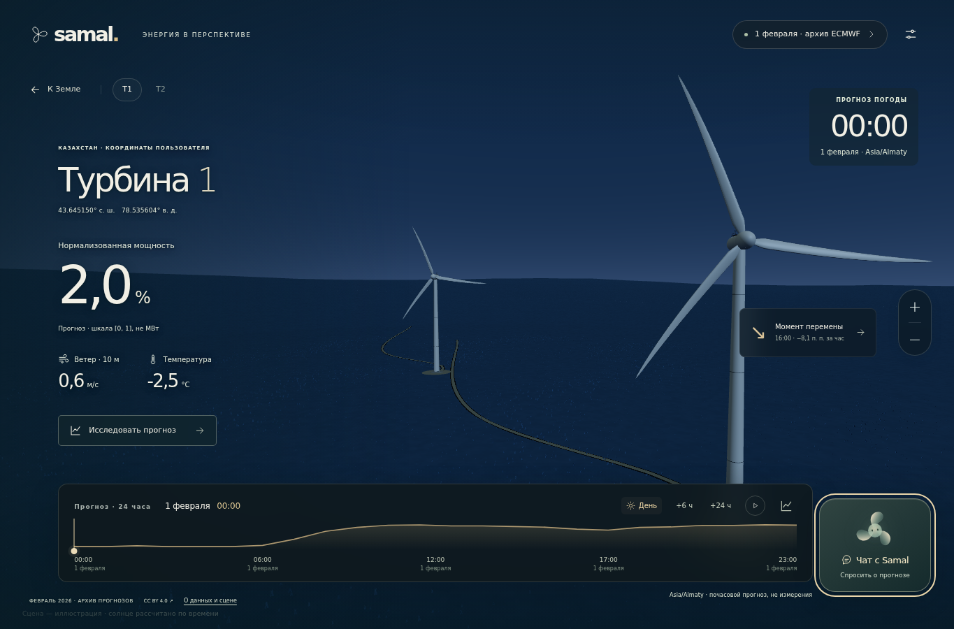This screenshot has width=954, height=629.
Task: Toggle the День mode in the timeline
Action: coord(642,505)
